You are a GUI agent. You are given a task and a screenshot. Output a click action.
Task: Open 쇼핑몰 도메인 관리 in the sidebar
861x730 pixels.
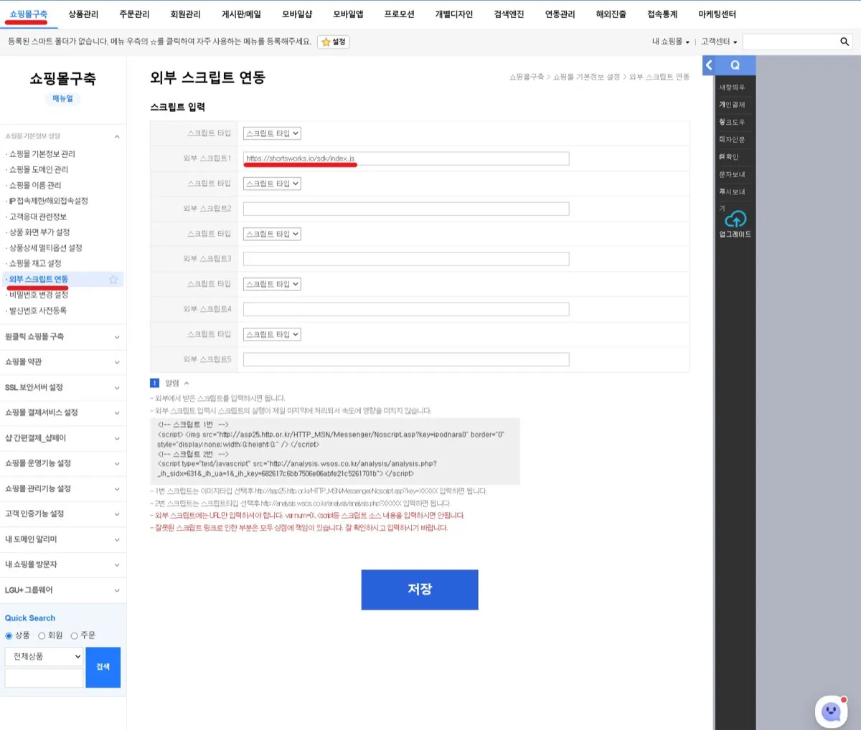(x=38, y=170)
